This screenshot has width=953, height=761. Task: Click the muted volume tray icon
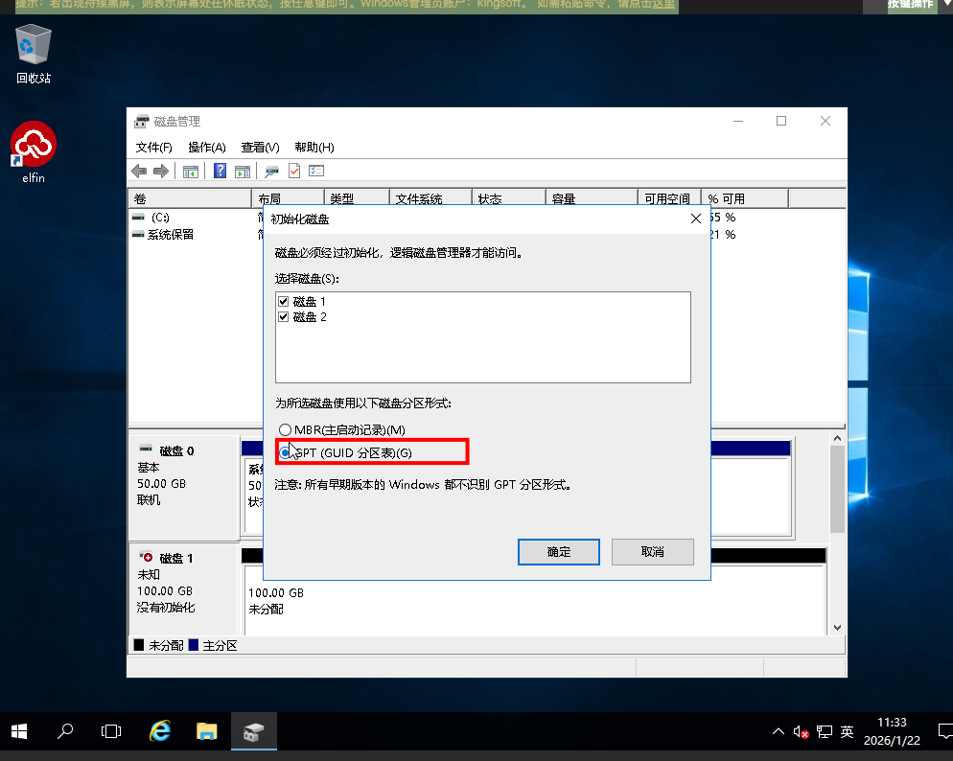(x=801, y=732)
